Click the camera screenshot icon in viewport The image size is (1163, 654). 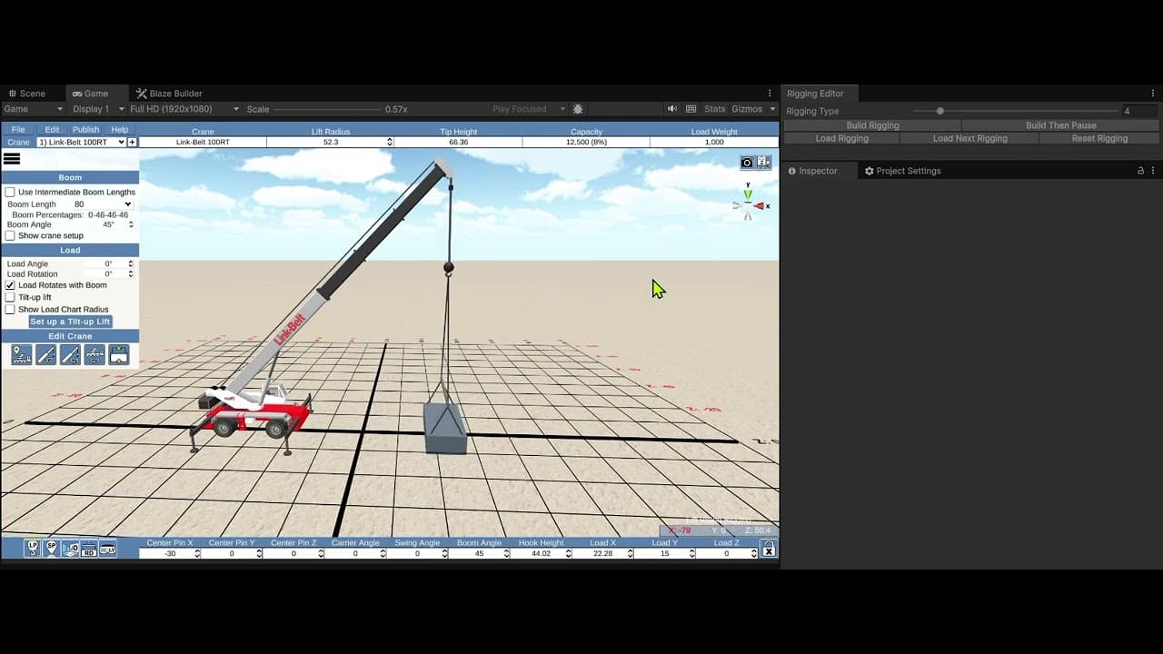[747, 163]
